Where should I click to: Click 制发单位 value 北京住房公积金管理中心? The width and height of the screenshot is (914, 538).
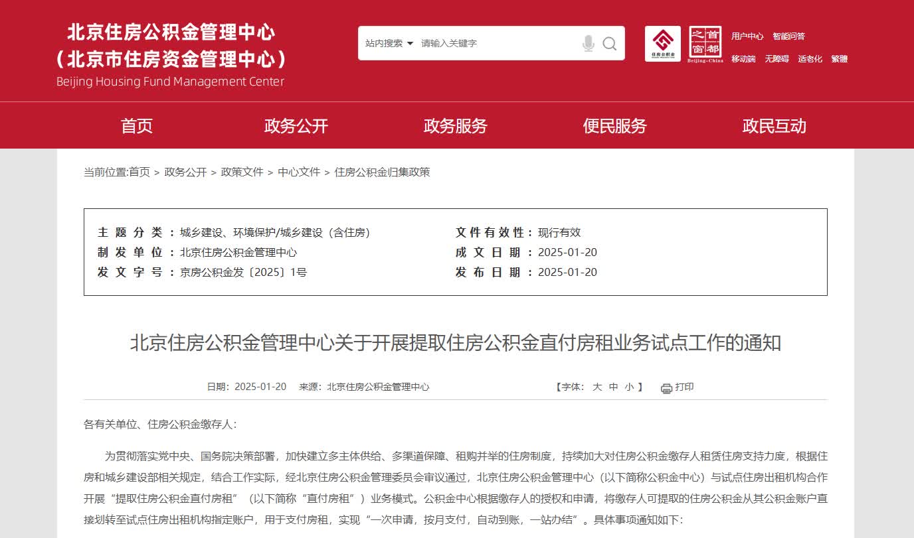pos(238,252)
